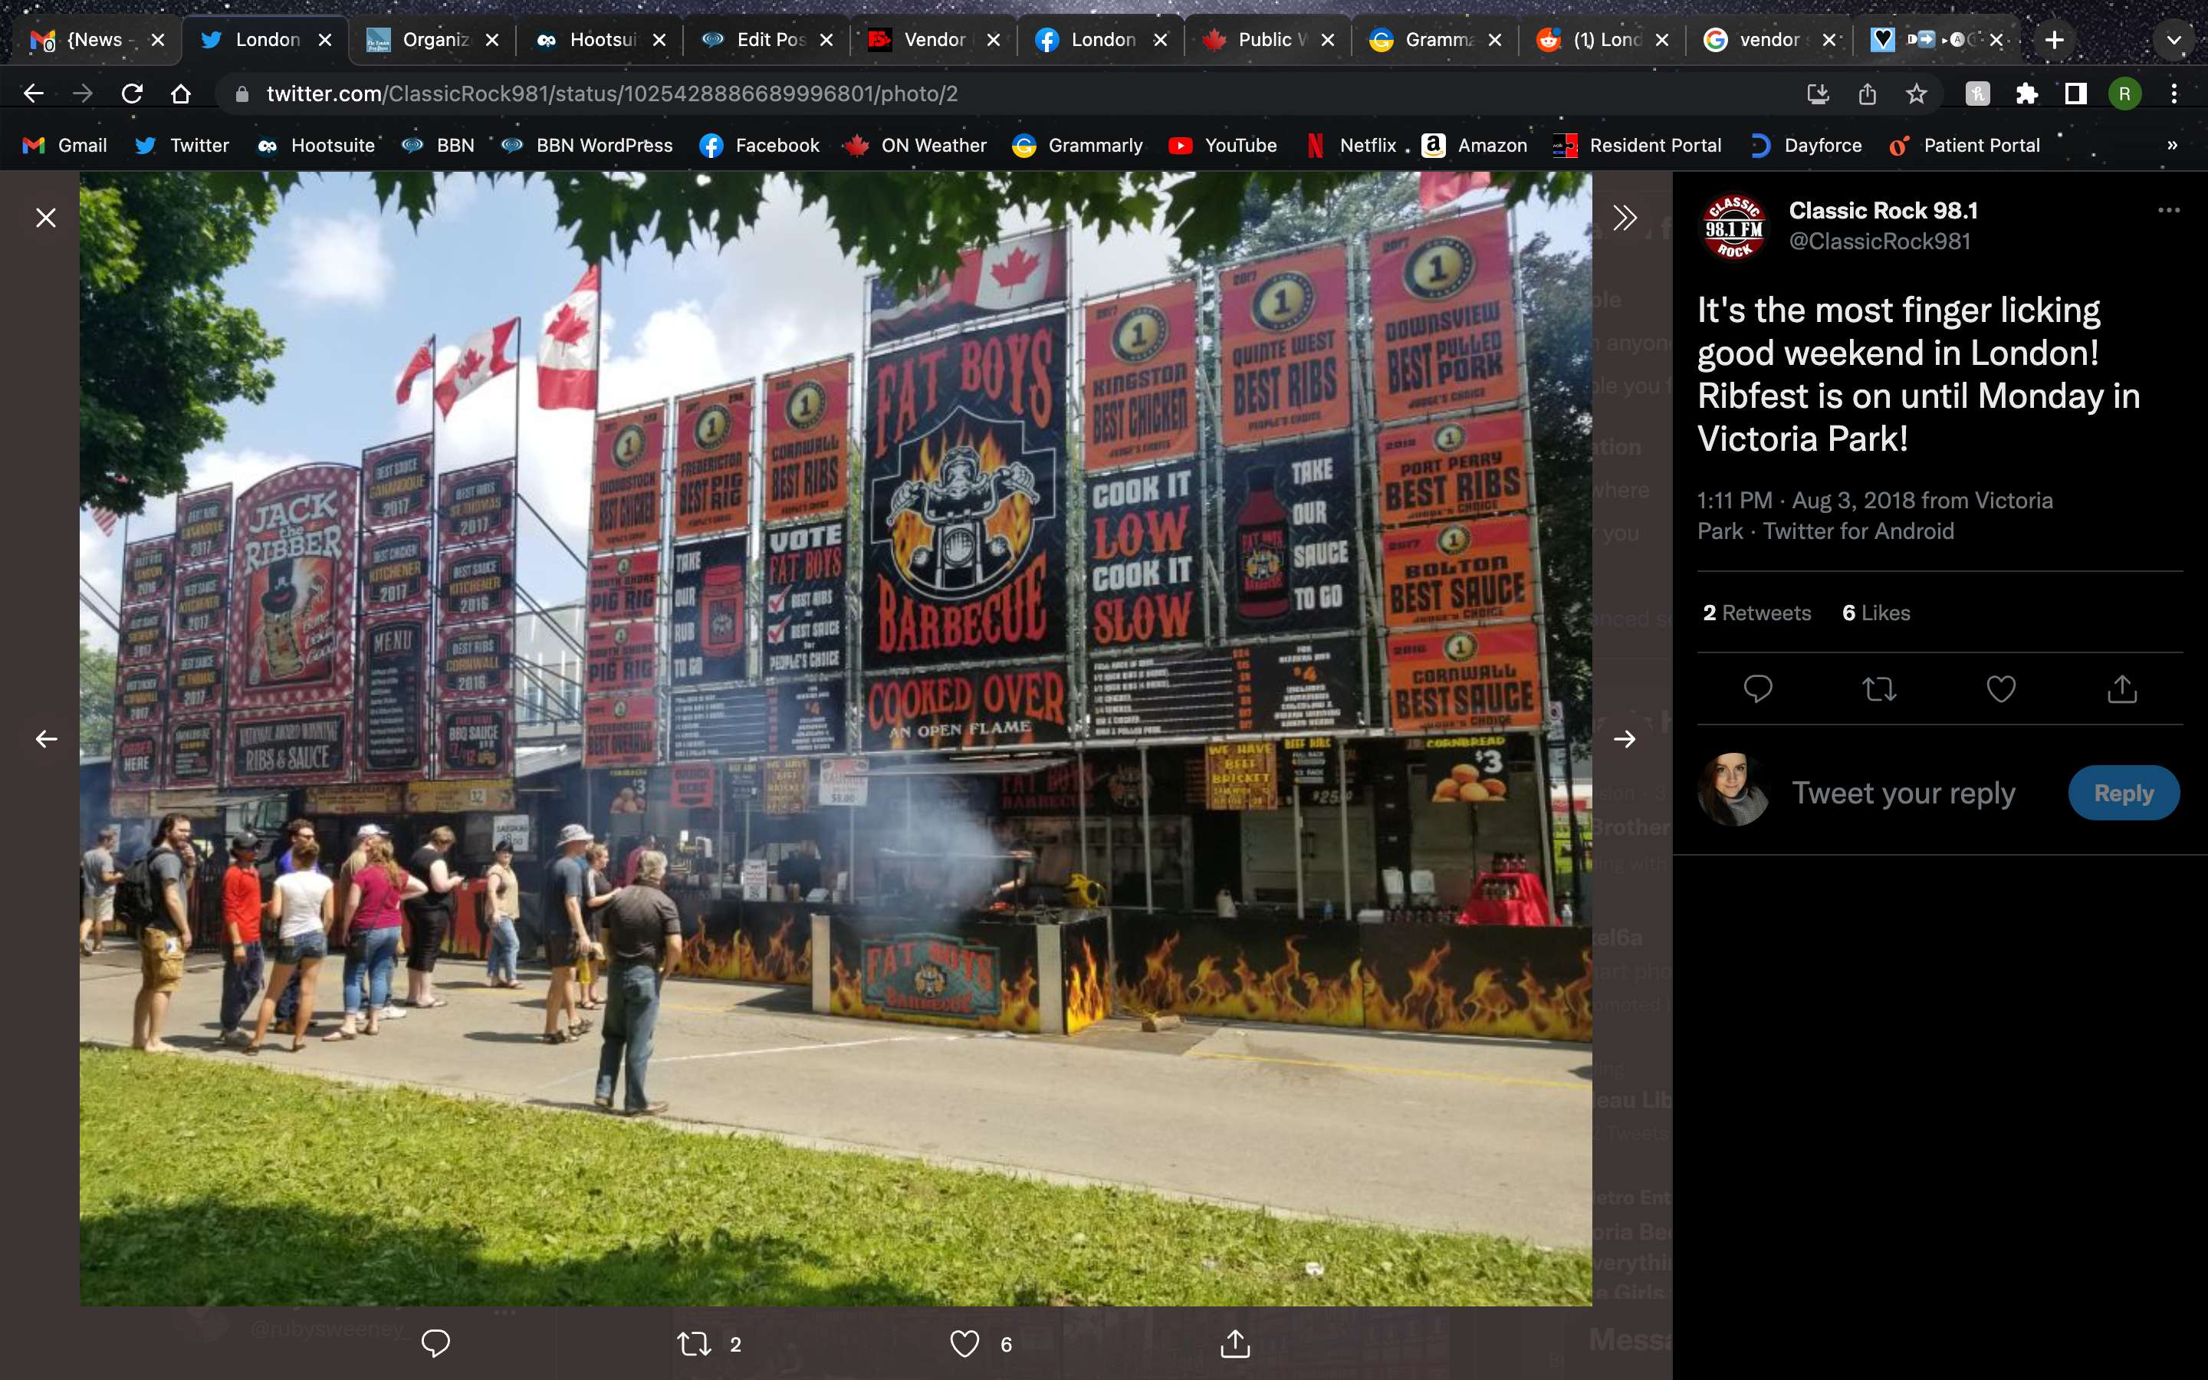Toggle the browser side panel
The image size is (2208, 1380).
[2075, 93]
